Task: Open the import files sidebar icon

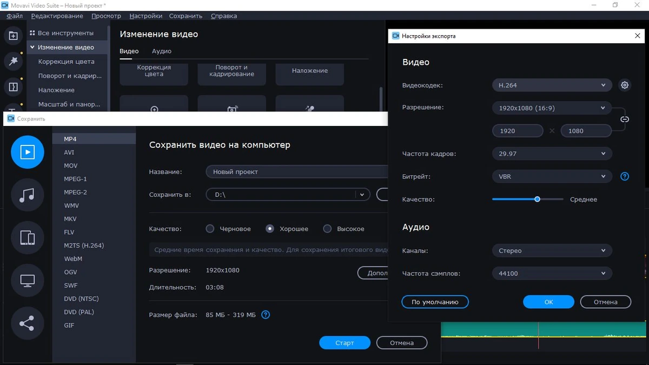Action: coord(14,36)
